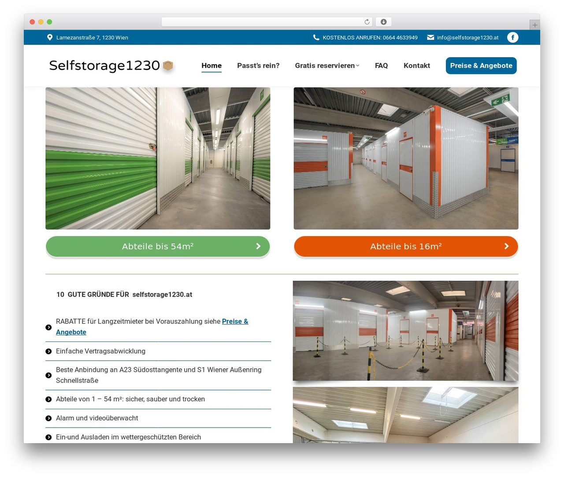The image size is (564, 477).
Task: Click bullet icon beside Einfache Vertragsabwicklung
Action: coord(48,351)
